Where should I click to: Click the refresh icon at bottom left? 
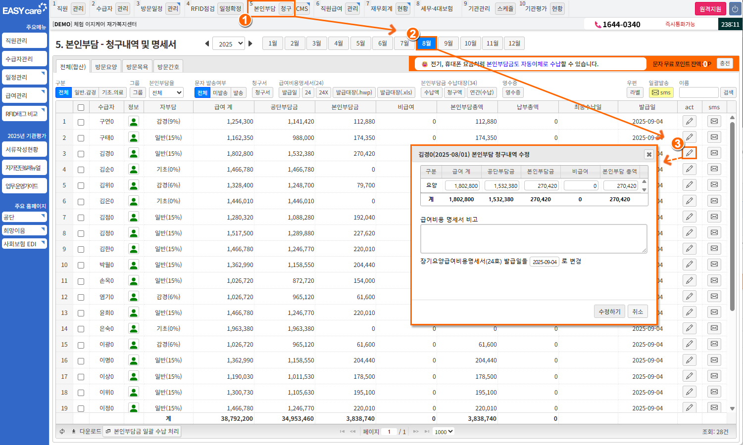point(62,431)
